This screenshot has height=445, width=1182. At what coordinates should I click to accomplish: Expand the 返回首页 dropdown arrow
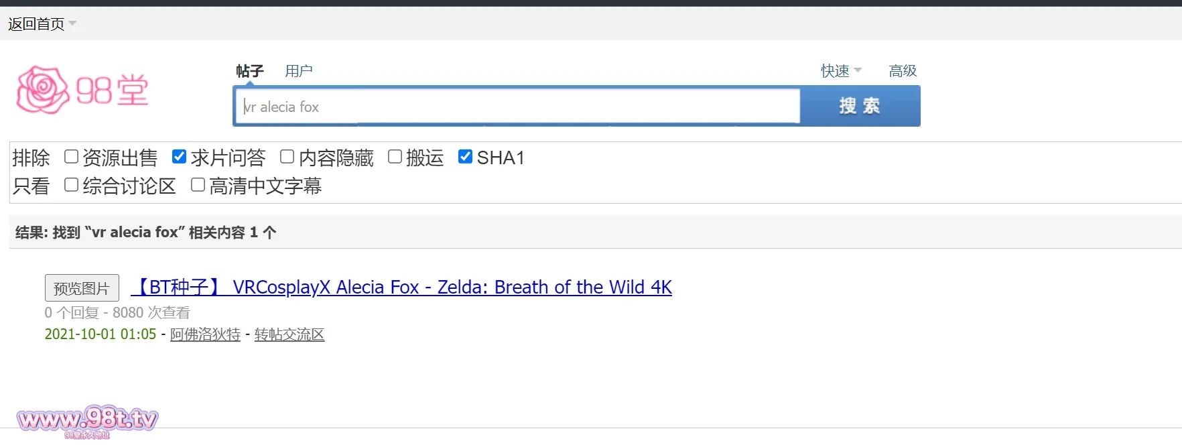coord(72,23)
